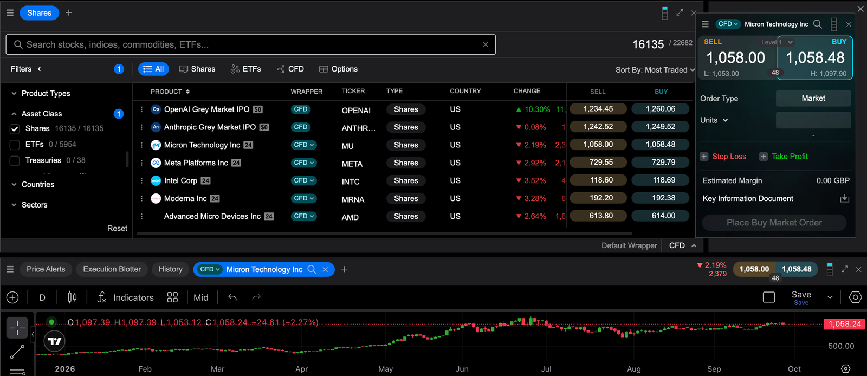Open chart layout templates grid icon
This screenshot has height=376, width=867.
[172, 297]
